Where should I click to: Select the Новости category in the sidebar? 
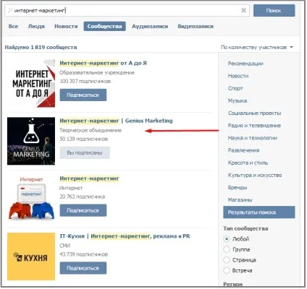point(238,76)
